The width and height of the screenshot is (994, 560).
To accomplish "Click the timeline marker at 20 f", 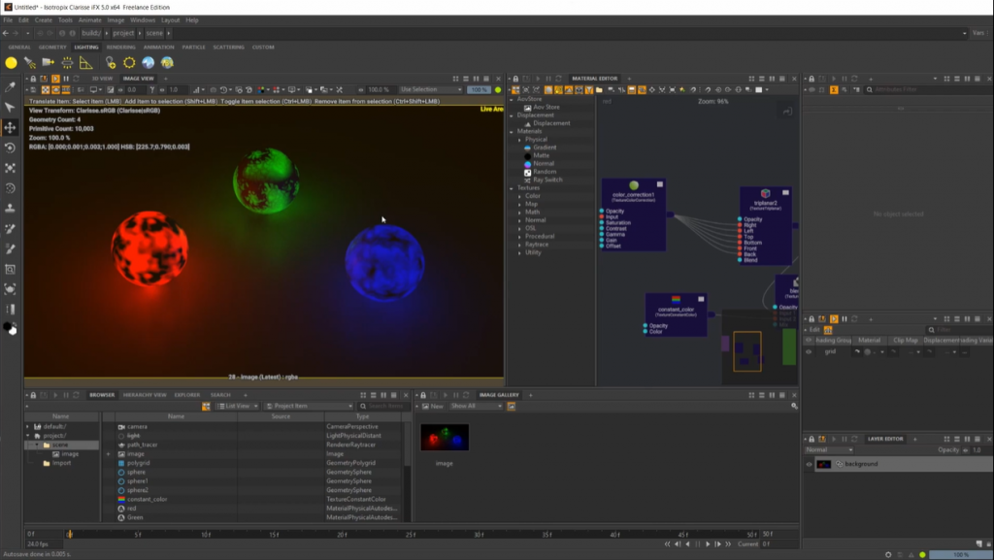I will (342, 534).
